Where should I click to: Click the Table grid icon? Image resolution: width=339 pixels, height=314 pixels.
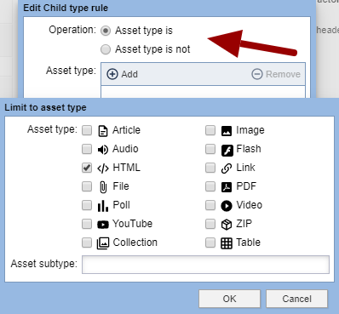(227, 243)
